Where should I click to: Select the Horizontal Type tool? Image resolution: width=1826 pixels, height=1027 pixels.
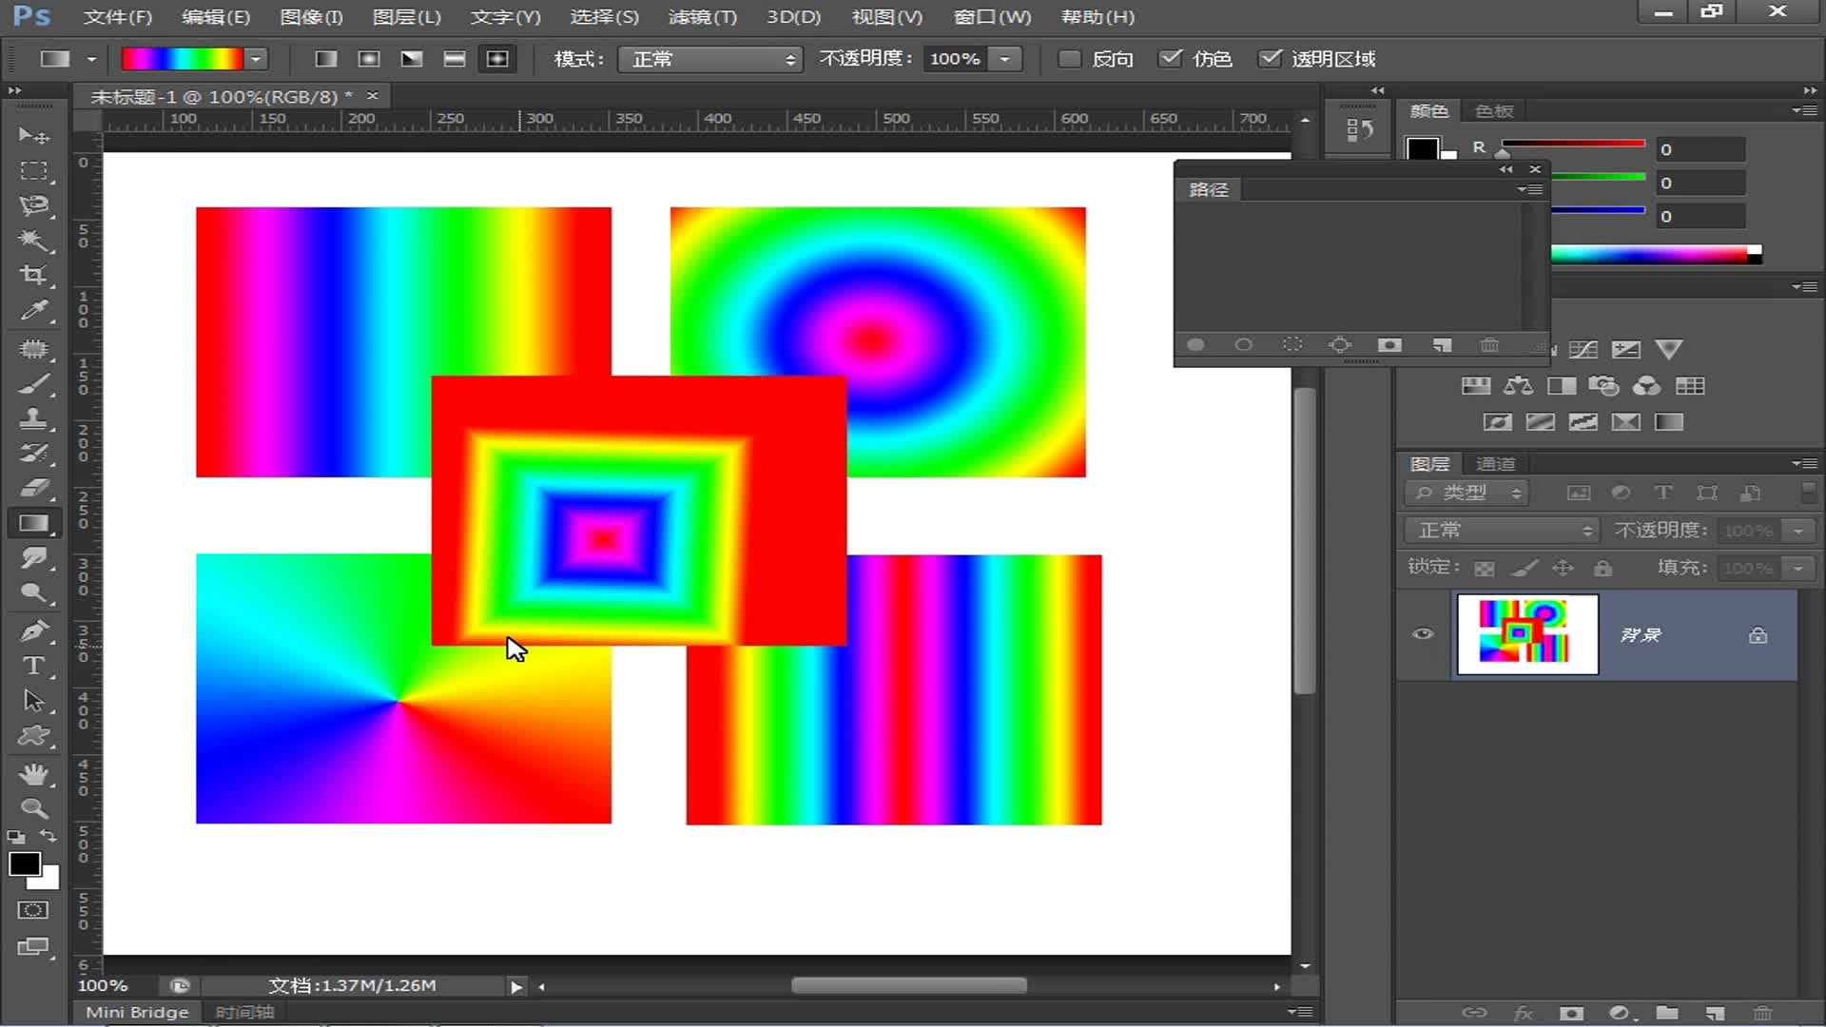click(x=33, y=666)
